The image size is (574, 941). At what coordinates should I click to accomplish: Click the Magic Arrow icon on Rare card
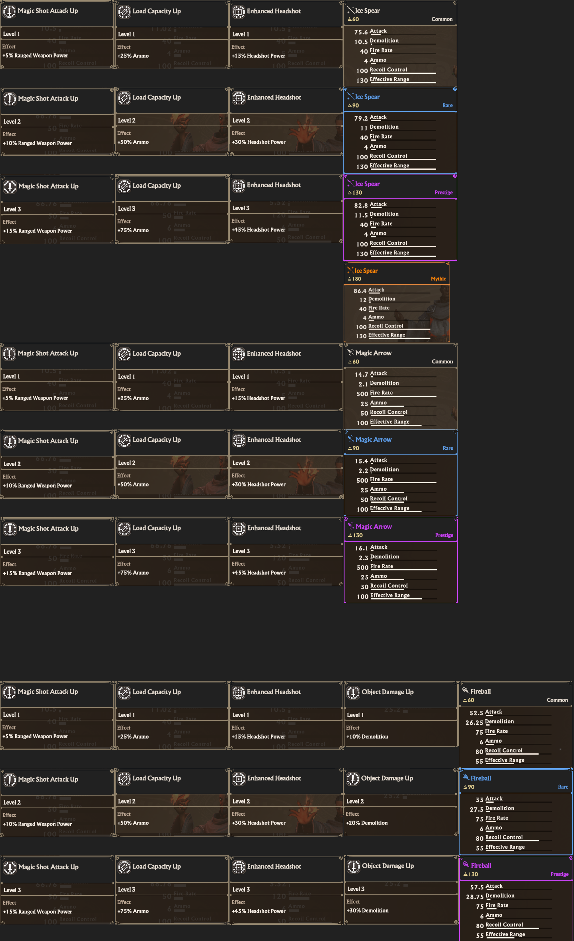(x=350, y=439)
